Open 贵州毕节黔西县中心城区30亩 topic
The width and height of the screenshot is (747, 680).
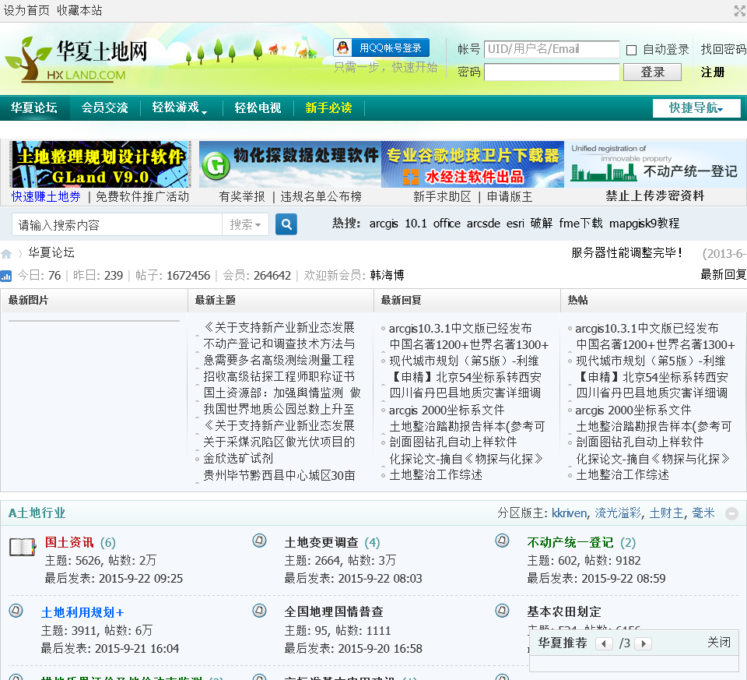point(279,475)
